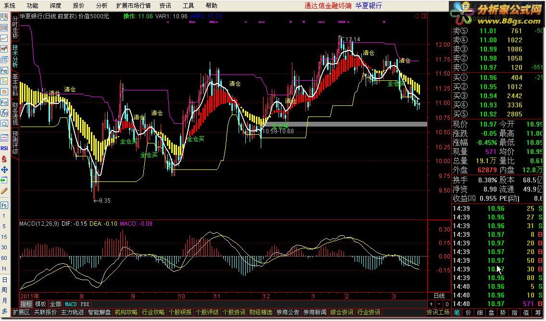Select the 5-minute period button

[x=4, y=226]
